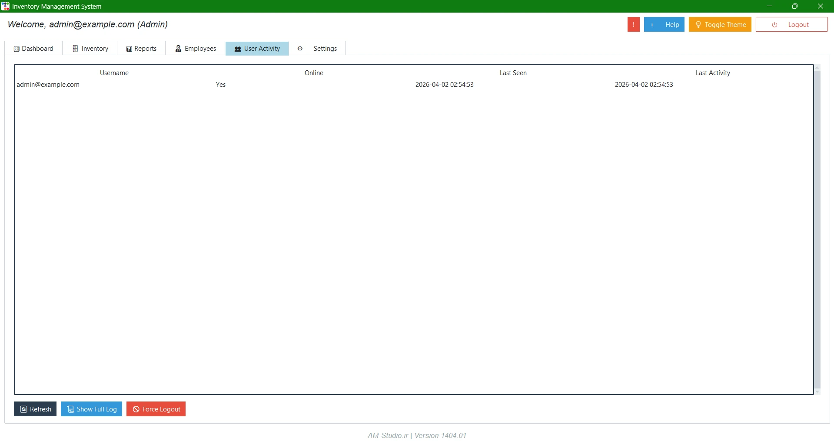Viewport: 834px width, 441px height.
Task: Switch to the Inventory tab
Action: (x=90, y=49)
